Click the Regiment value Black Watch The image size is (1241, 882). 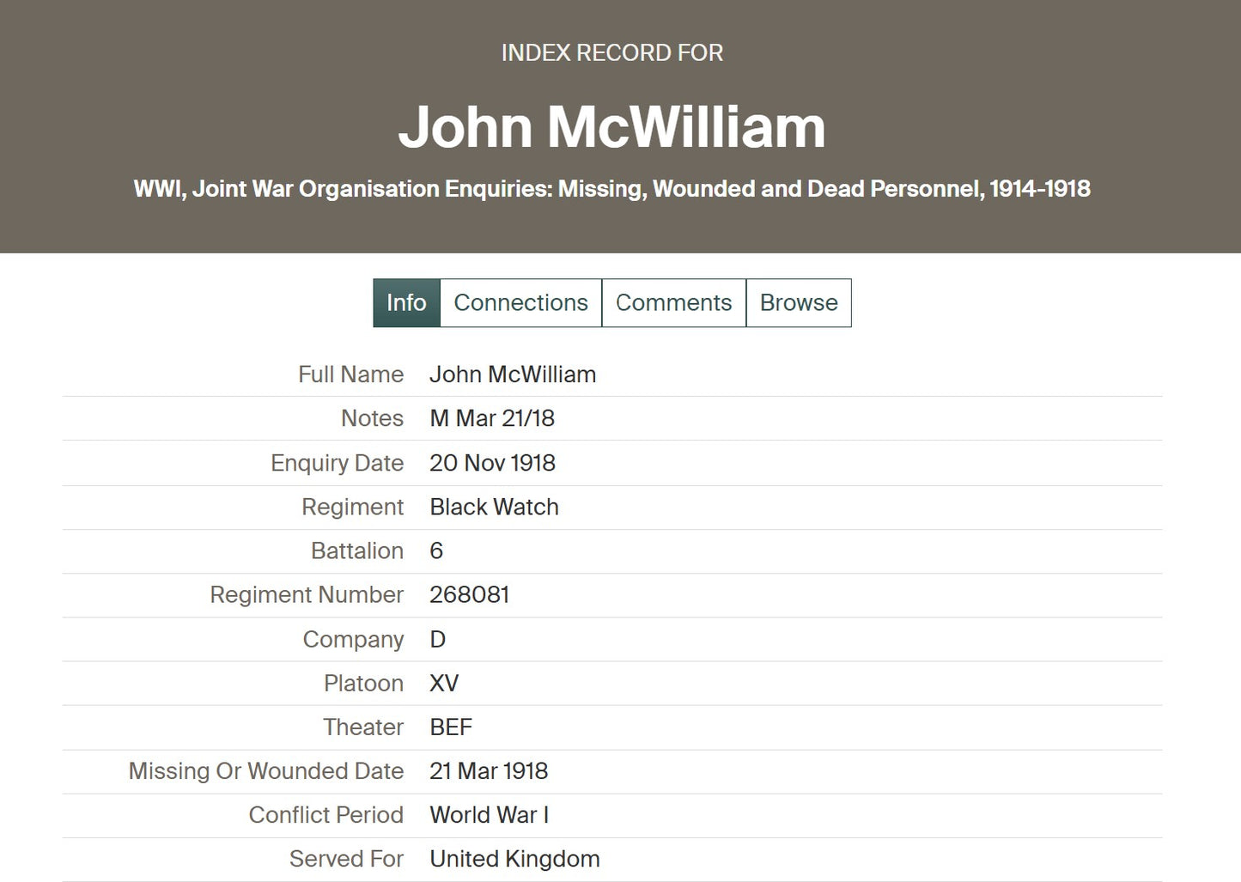[494, 507]
